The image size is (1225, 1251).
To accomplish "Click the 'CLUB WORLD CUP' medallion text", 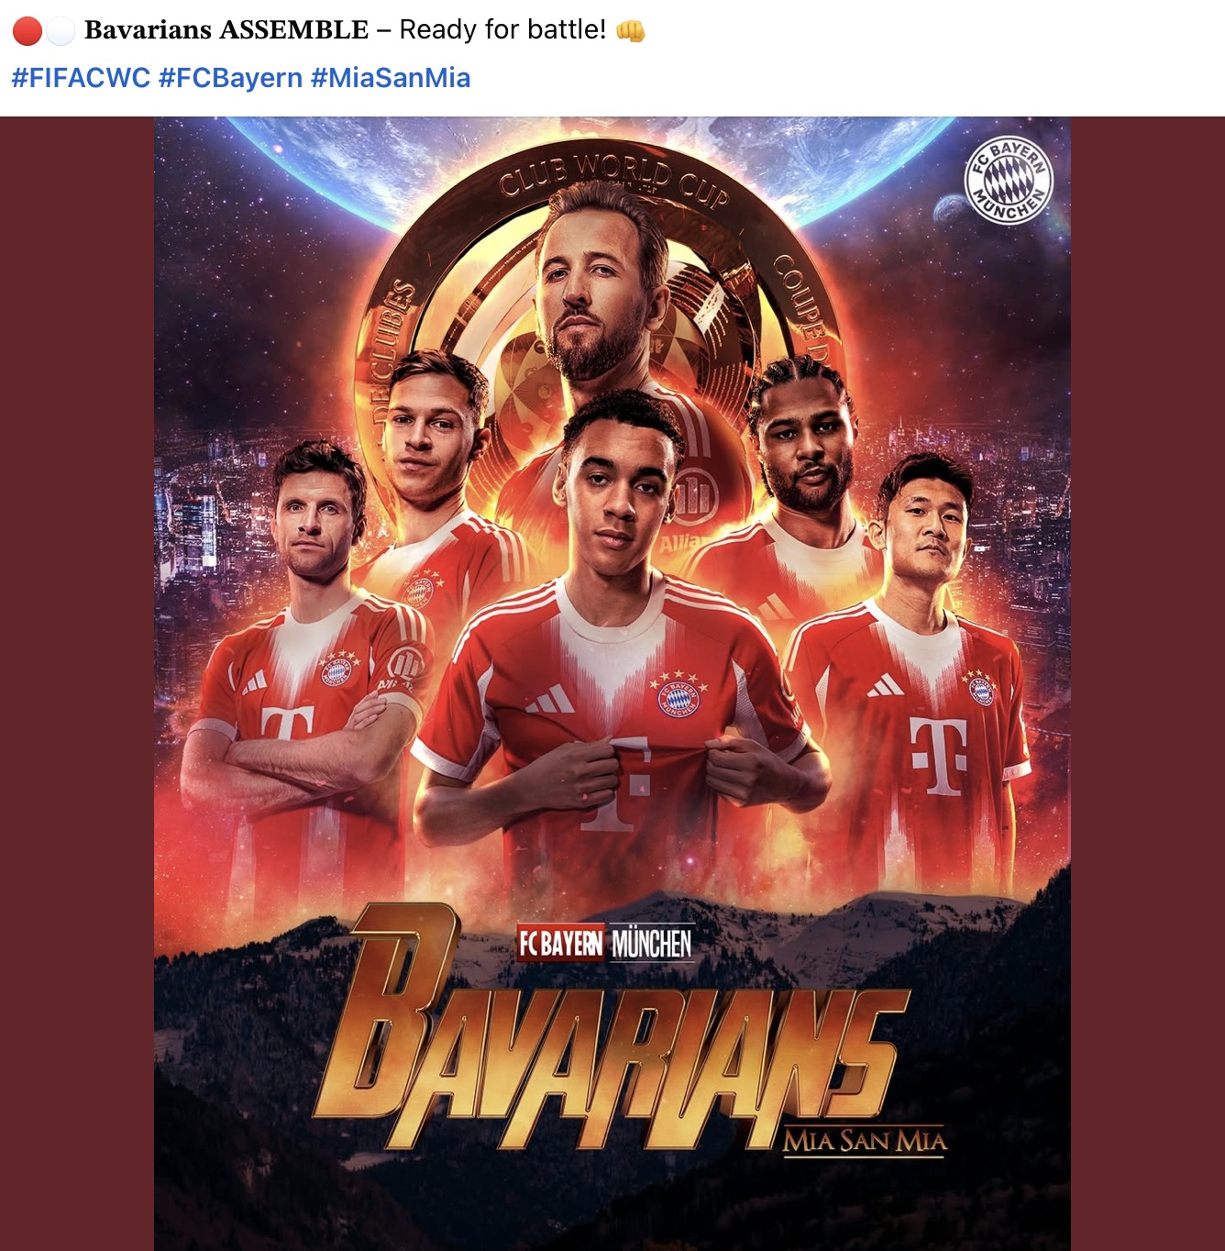I will point(614,179).
